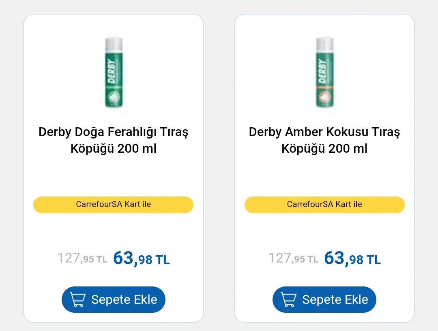Click the CarrefourSA Kart ile badge on Amber Kokusu

[324, 205]
